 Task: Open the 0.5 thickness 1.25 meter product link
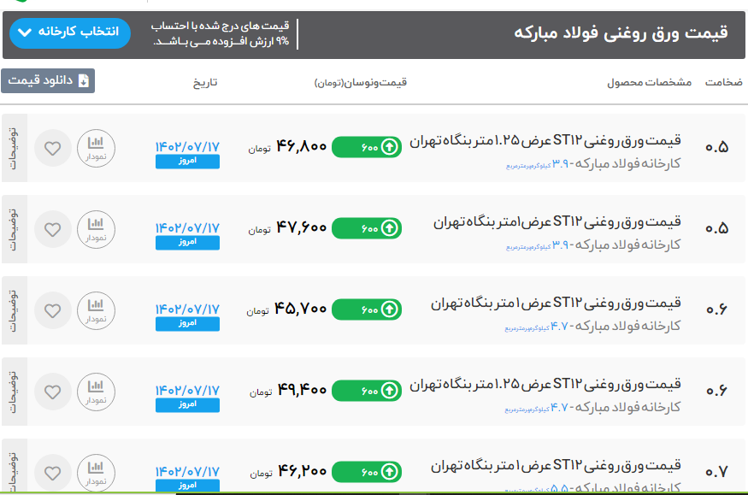tap(545, 140)
